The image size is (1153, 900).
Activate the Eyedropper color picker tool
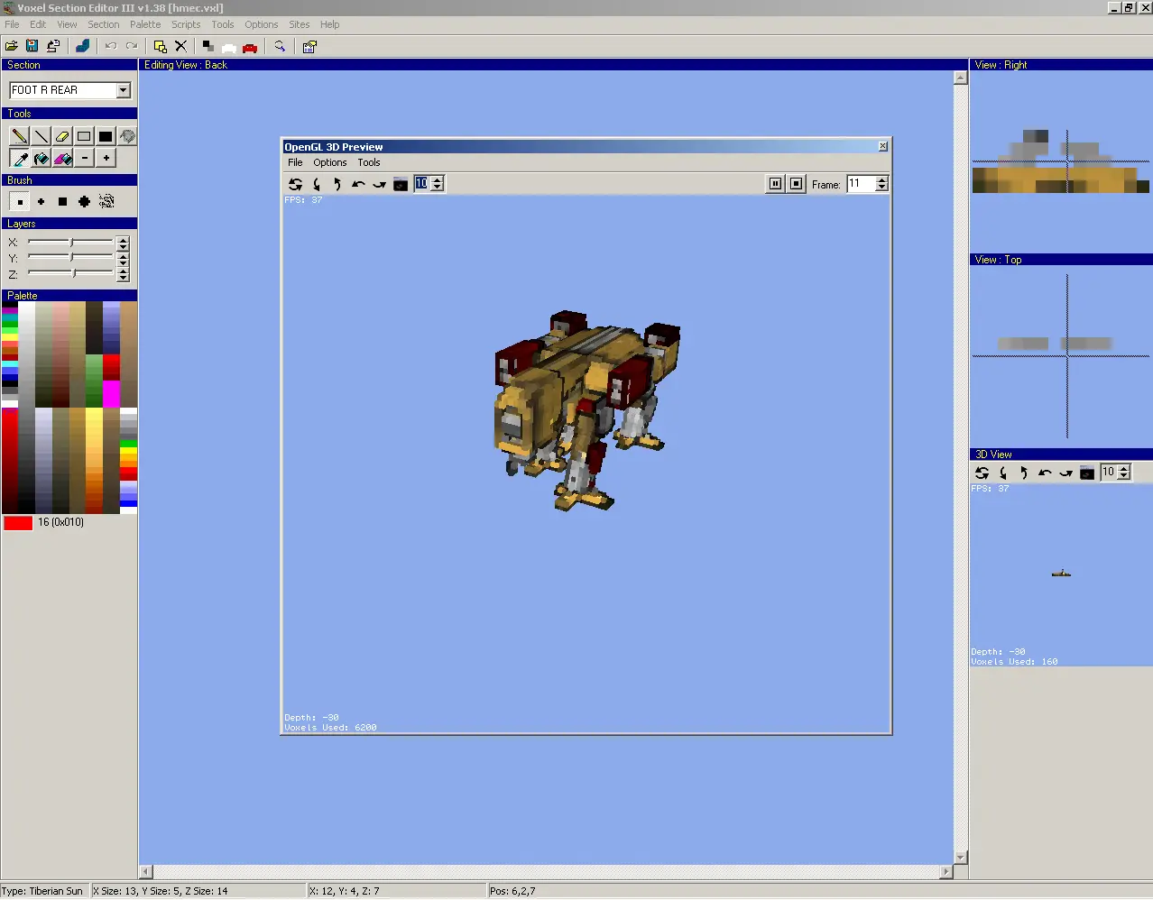(x=19, y=159)
